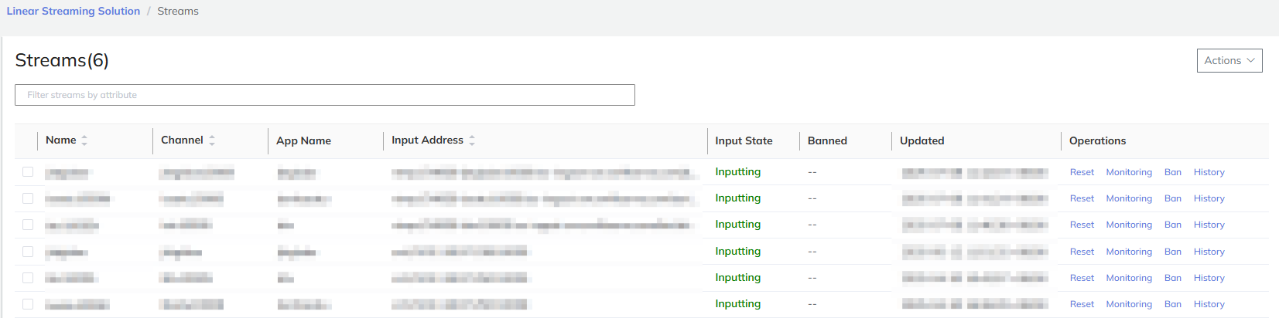Open the Actions dropdown
Screen dimensions: 1279x318
tap(1229, 61)
